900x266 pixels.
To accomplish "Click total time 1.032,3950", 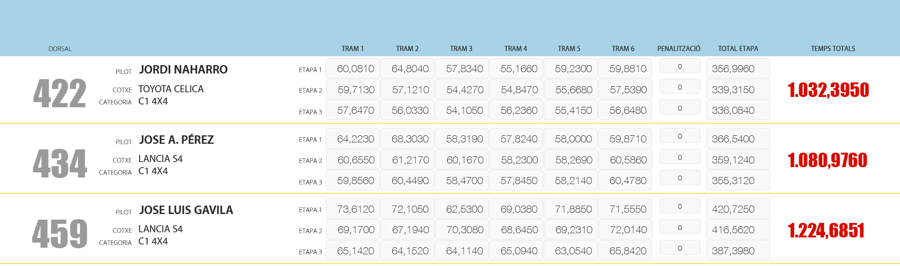I will [x=828, y=90].
